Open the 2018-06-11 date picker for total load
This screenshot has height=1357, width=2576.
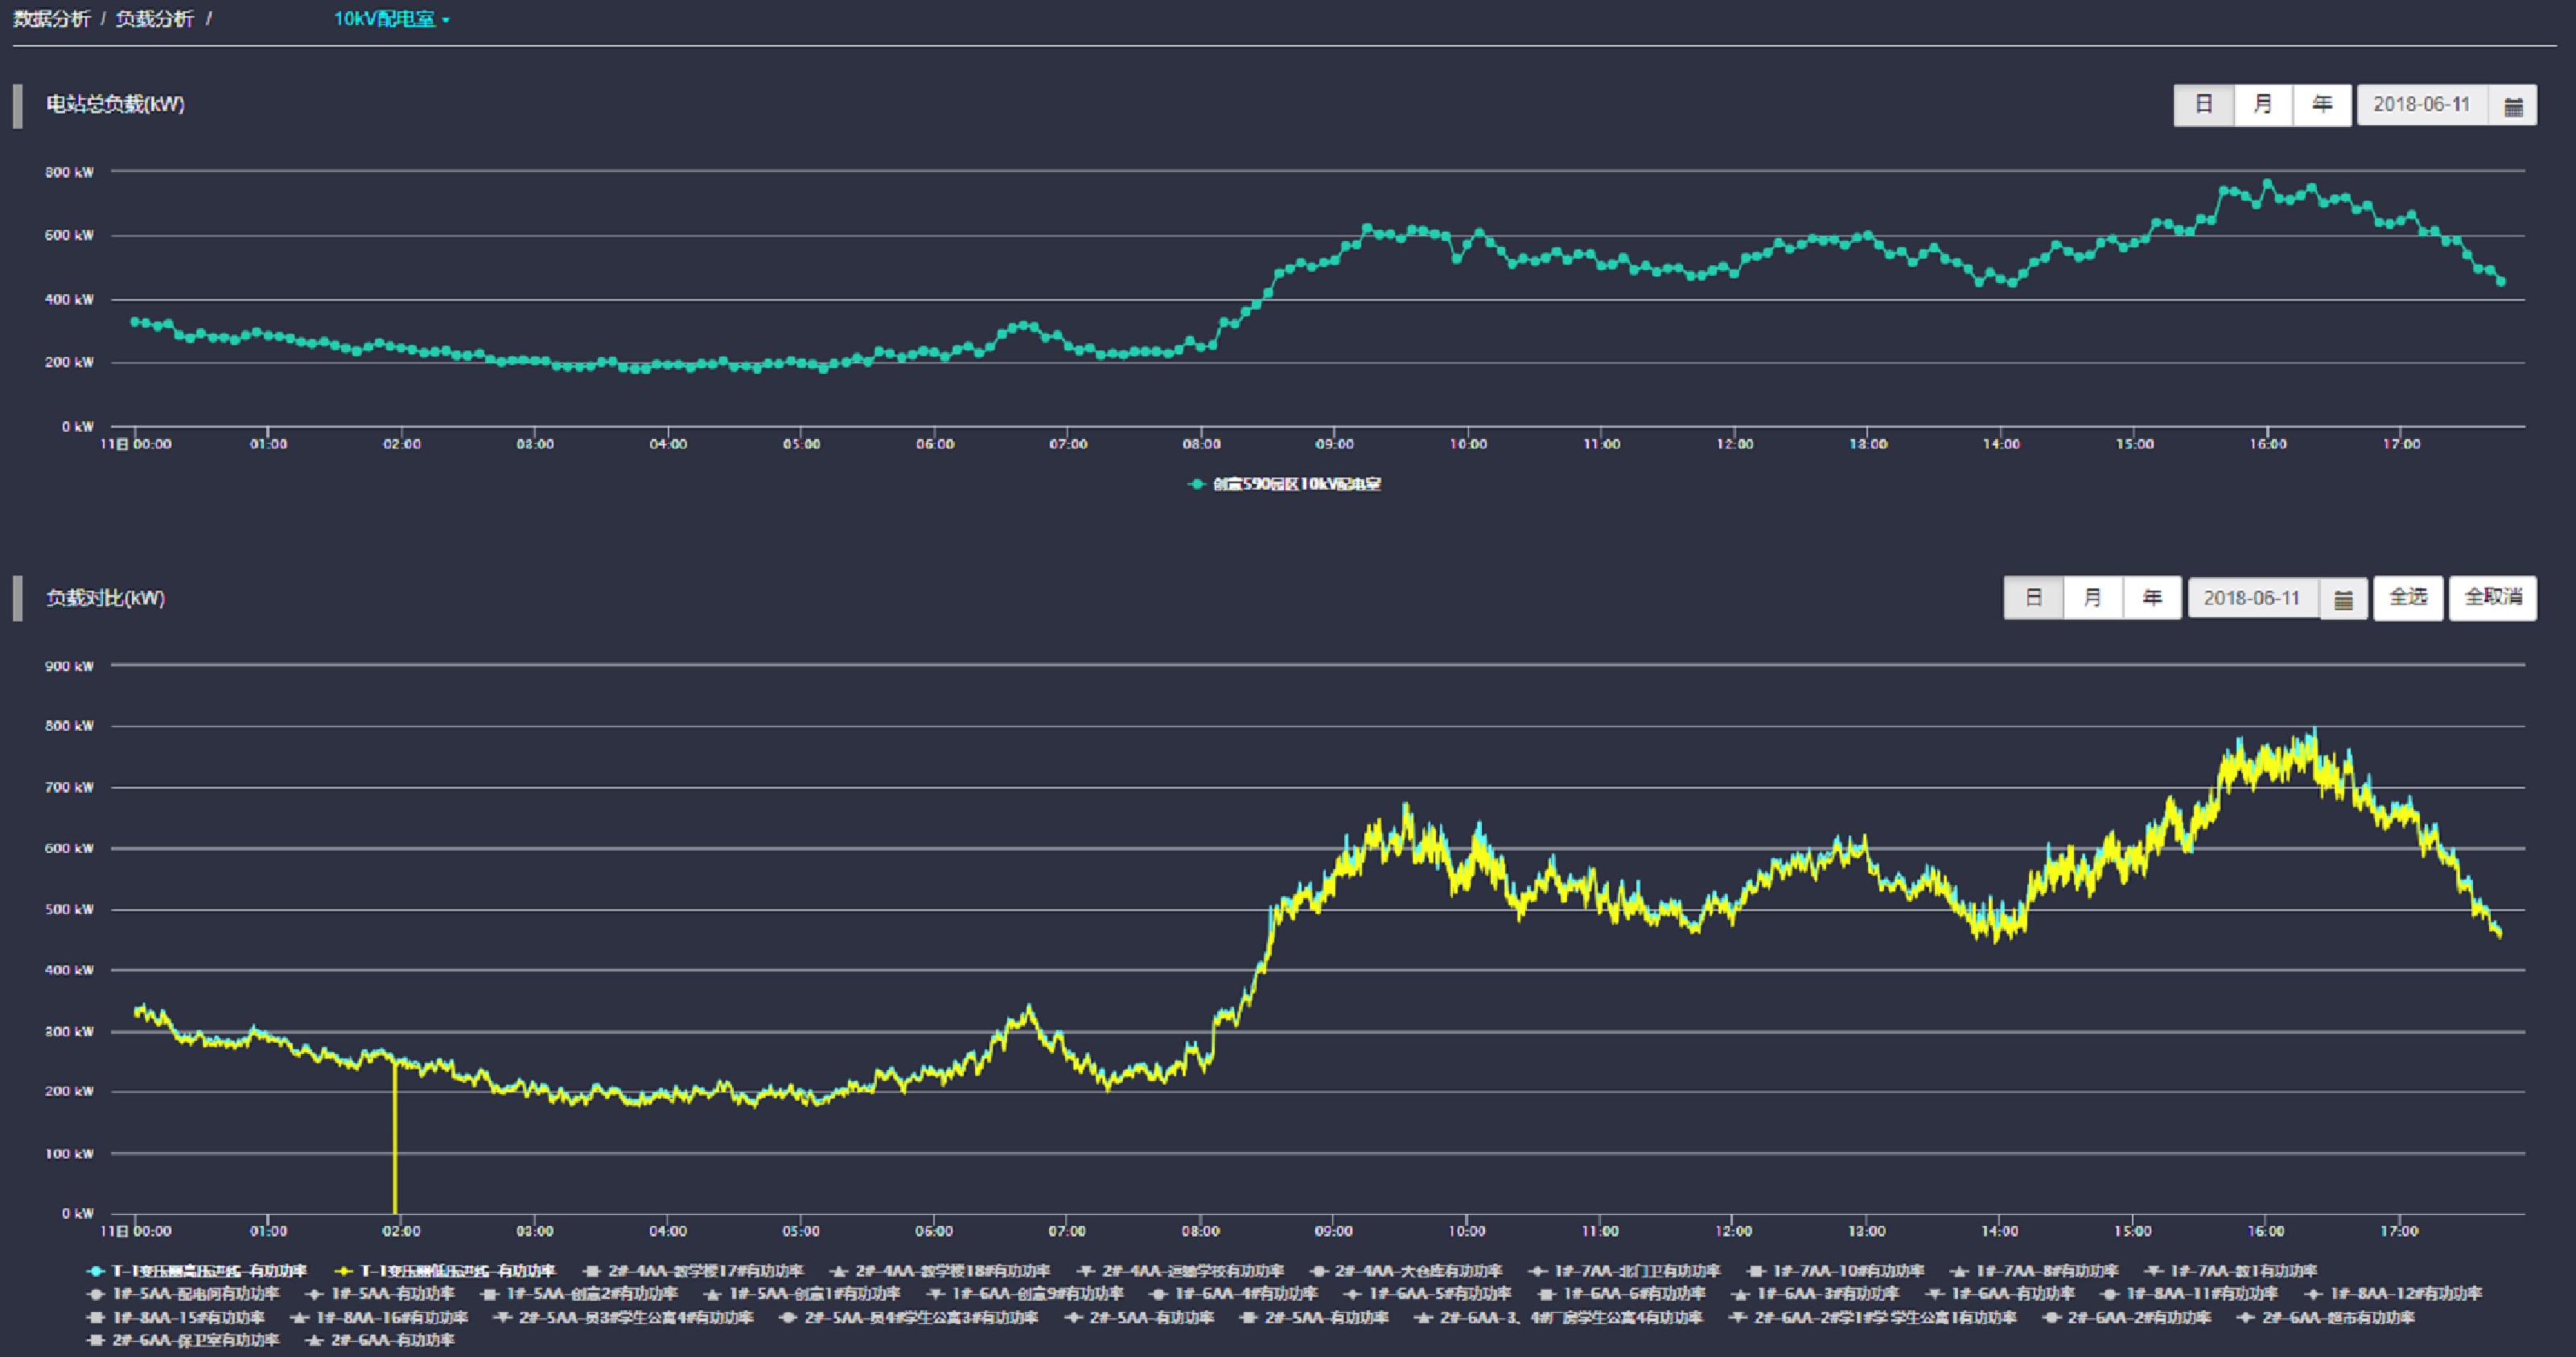pos(2421,105)
